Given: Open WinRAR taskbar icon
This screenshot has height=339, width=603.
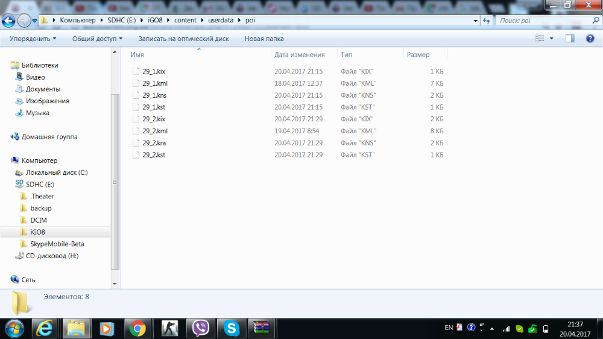Looking at the screenshot, I should (x=261, y=329).
